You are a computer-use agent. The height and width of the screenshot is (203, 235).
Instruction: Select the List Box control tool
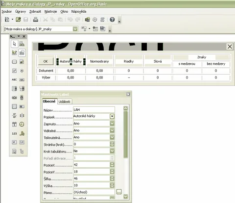click(x=14, y=89)
